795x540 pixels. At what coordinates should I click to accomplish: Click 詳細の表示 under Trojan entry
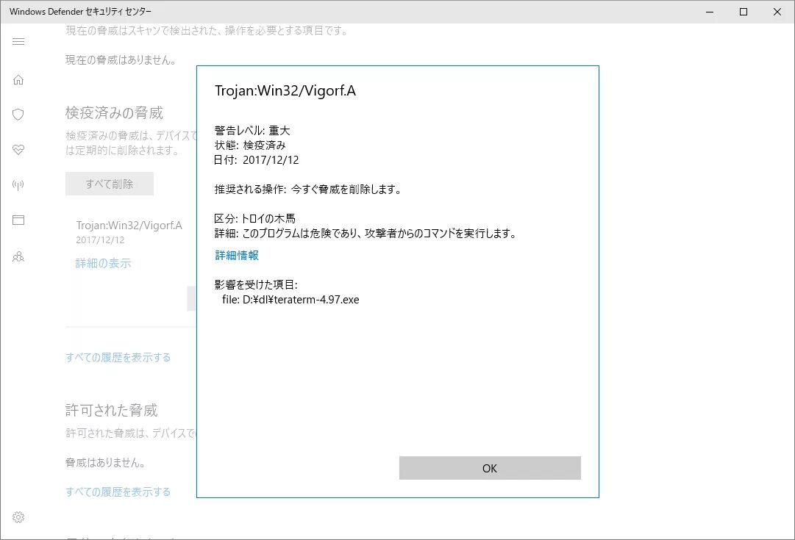[x=104, y=264]
